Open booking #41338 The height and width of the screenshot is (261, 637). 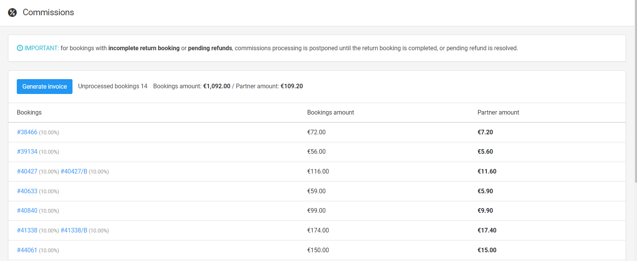tap(27, 230)
